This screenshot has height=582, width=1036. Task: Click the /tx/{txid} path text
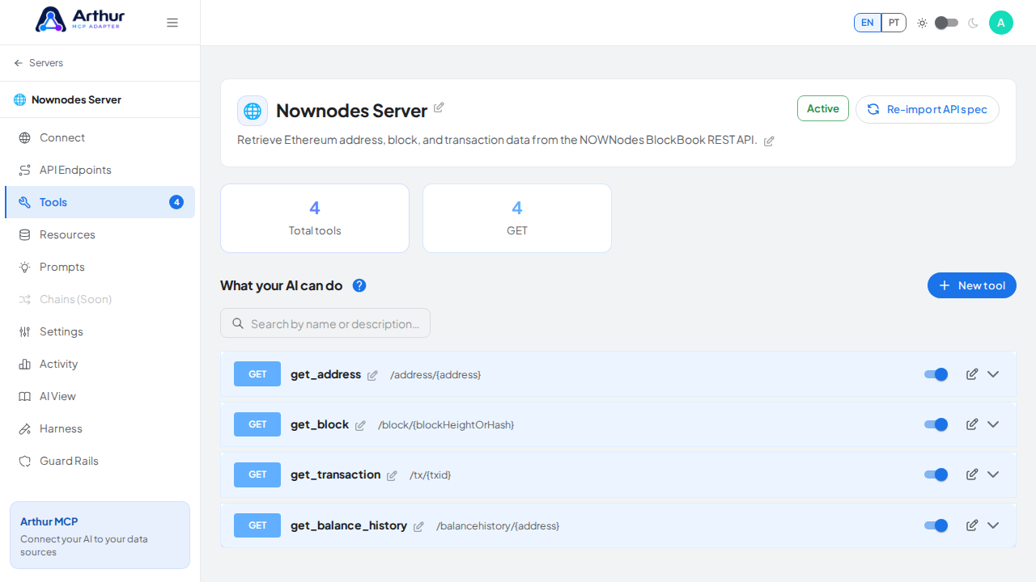(431, 475)
